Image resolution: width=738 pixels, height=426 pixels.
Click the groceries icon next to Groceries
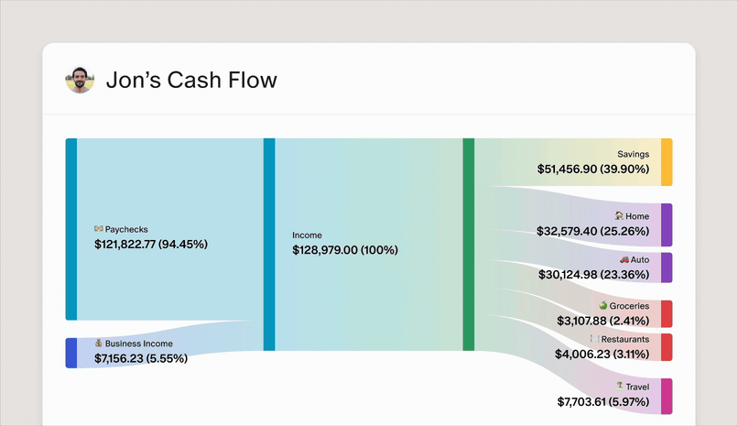602,306
